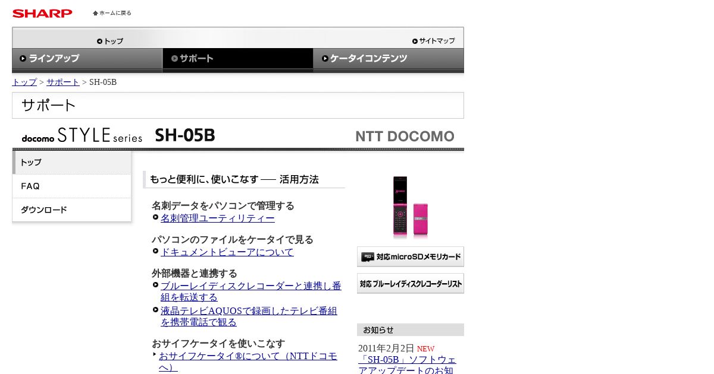Click トップ in the gray header bar
Screen dimensions: 714x374
(110, 41)
